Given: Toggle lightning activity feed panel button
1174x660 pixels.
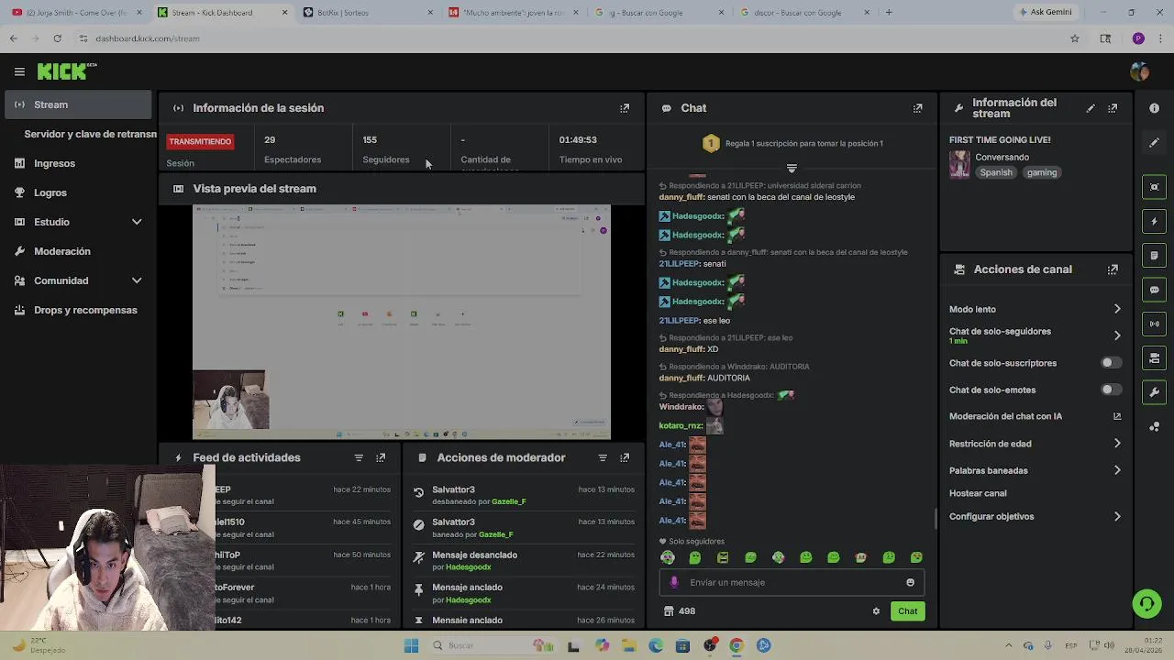Looking at the screenshot, I should pyautogui.click(x=1154, y=222).
